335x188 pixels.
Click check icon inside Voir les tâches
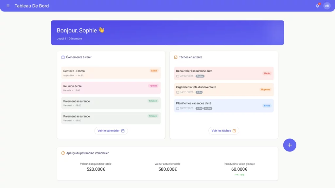[x=234, y=131]
